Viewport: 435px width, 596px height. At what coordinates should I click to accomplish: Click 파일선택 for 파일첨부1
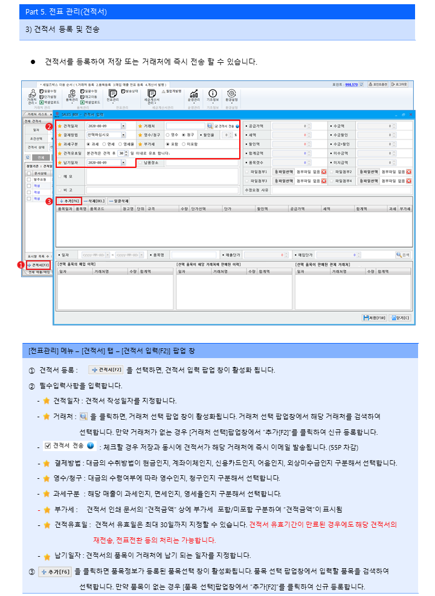click(285, 172)
